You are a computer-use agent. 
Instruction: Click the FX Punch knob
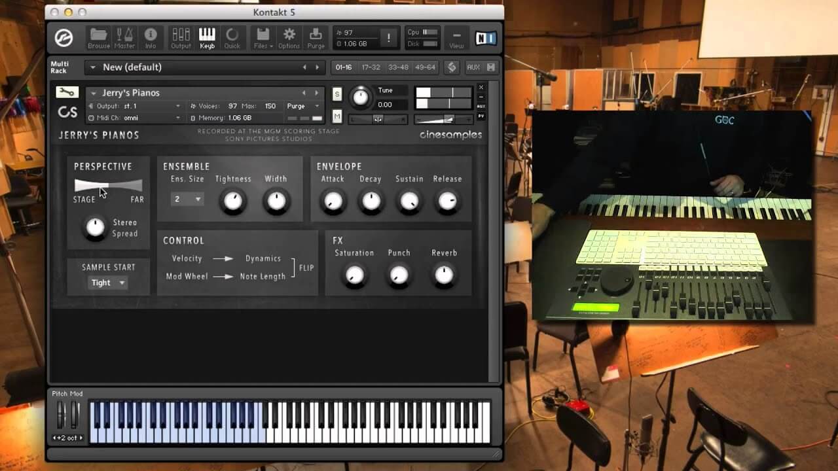click(x=399, y=275)
